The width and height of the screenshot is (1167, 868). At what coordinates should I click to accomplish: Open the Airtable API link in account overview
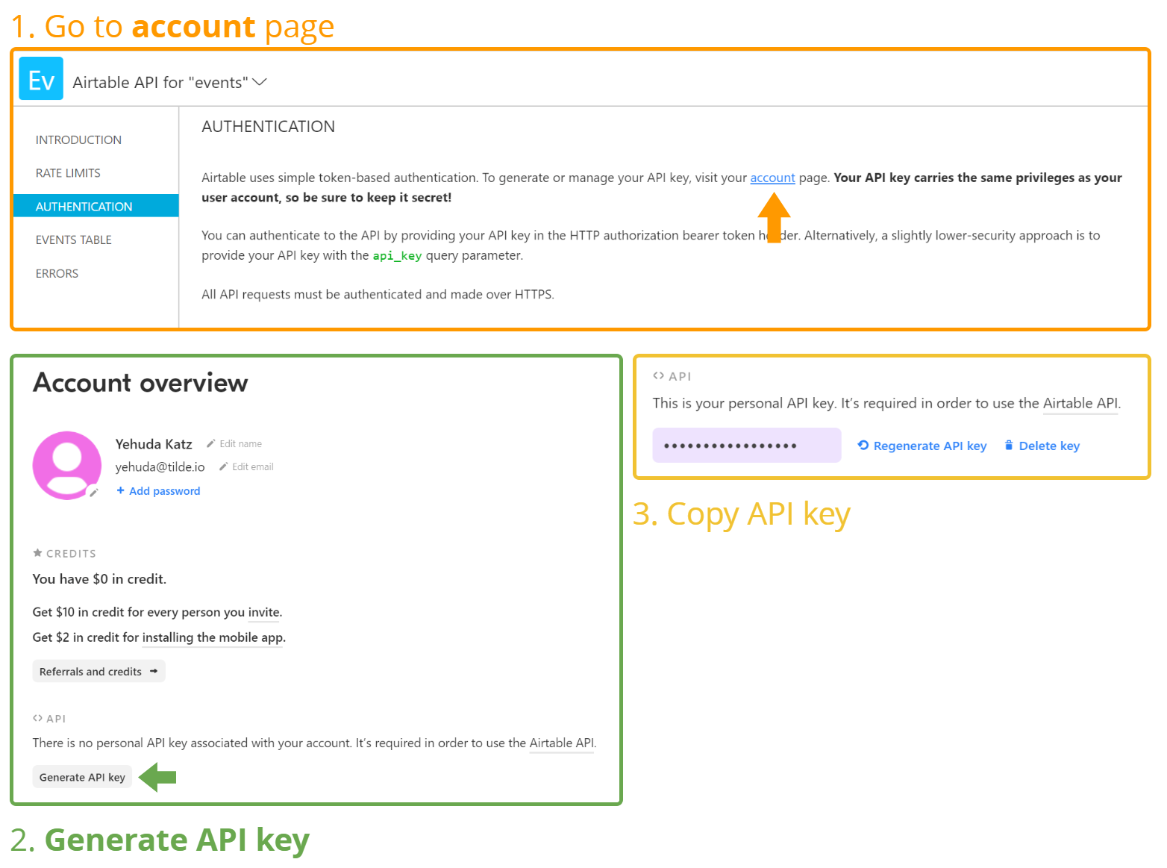562,743
